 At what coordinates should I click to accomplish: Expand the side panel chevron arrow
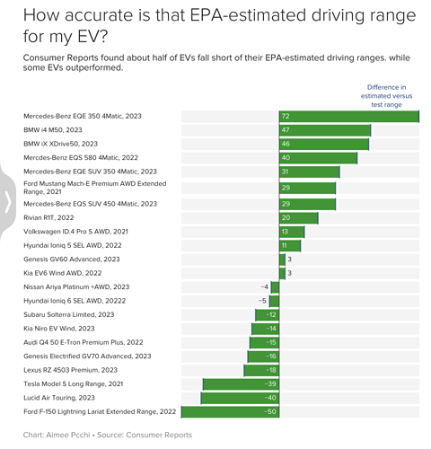click(8, 202)
